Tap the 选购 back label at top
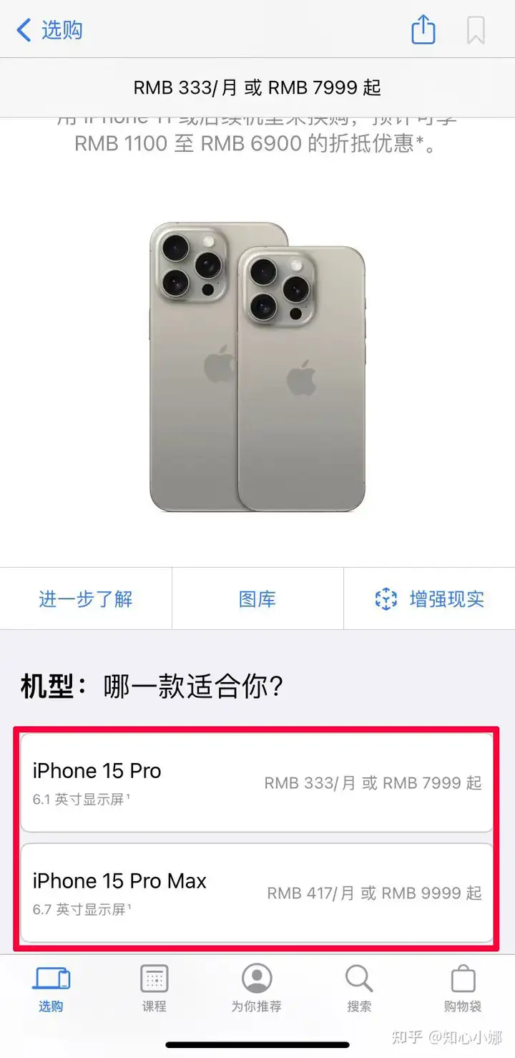Image resolution: width=515 pixels, height=1058 pixels. click(x=62, y=30)
